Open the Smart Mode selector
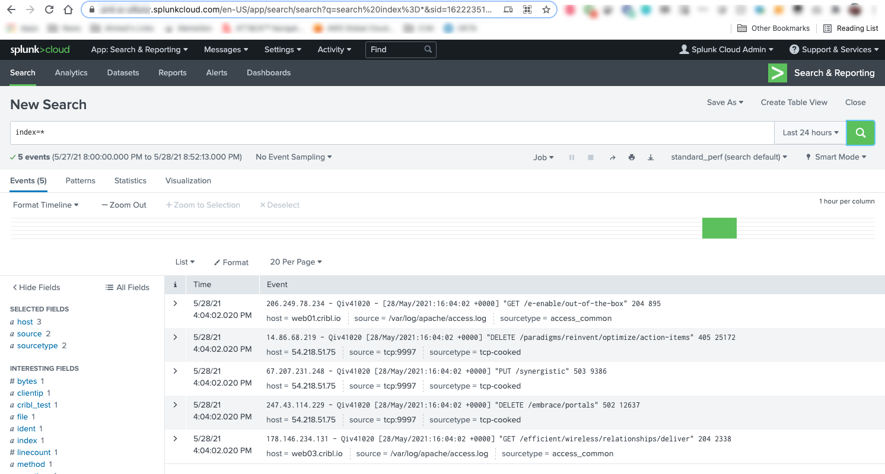This screenshot has width=885, height=474. (x=835, y=157)
